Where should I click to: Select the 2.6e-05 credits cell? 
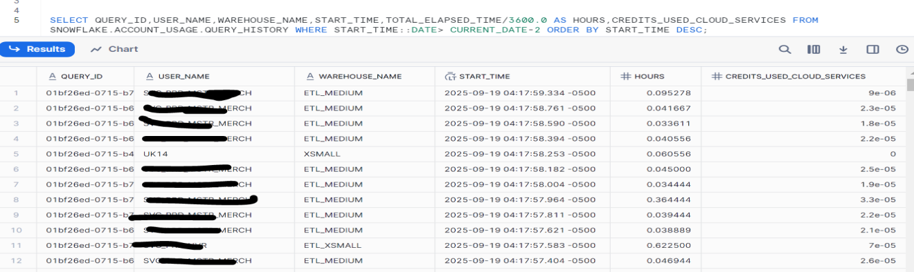click(x=803, y=260)
